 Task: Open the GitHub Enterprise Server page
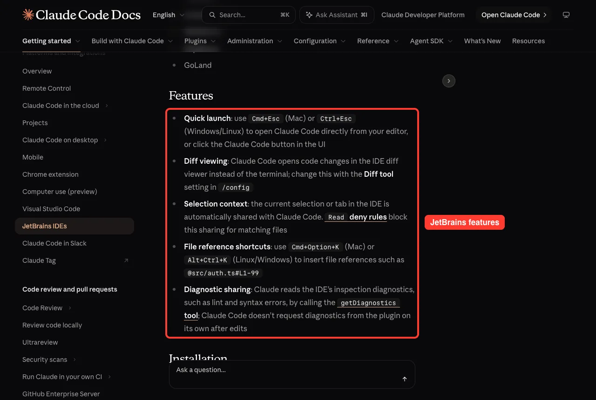(61, 394)
